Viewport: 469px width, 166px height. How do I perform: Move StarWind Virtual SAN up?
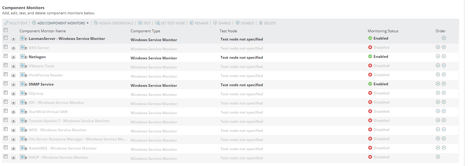coord(438,111)
